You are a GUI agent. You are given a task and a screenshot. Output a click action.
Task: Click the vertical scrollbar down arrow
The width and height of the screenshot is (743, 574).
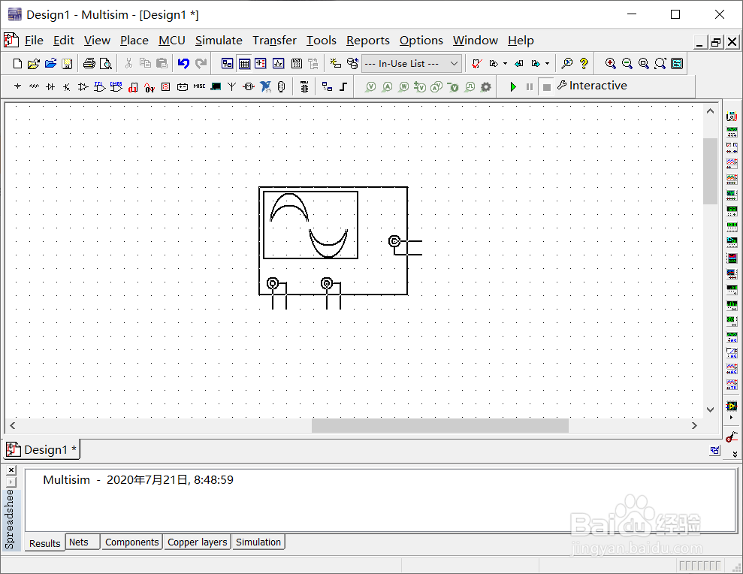click(x=710, y=409)
